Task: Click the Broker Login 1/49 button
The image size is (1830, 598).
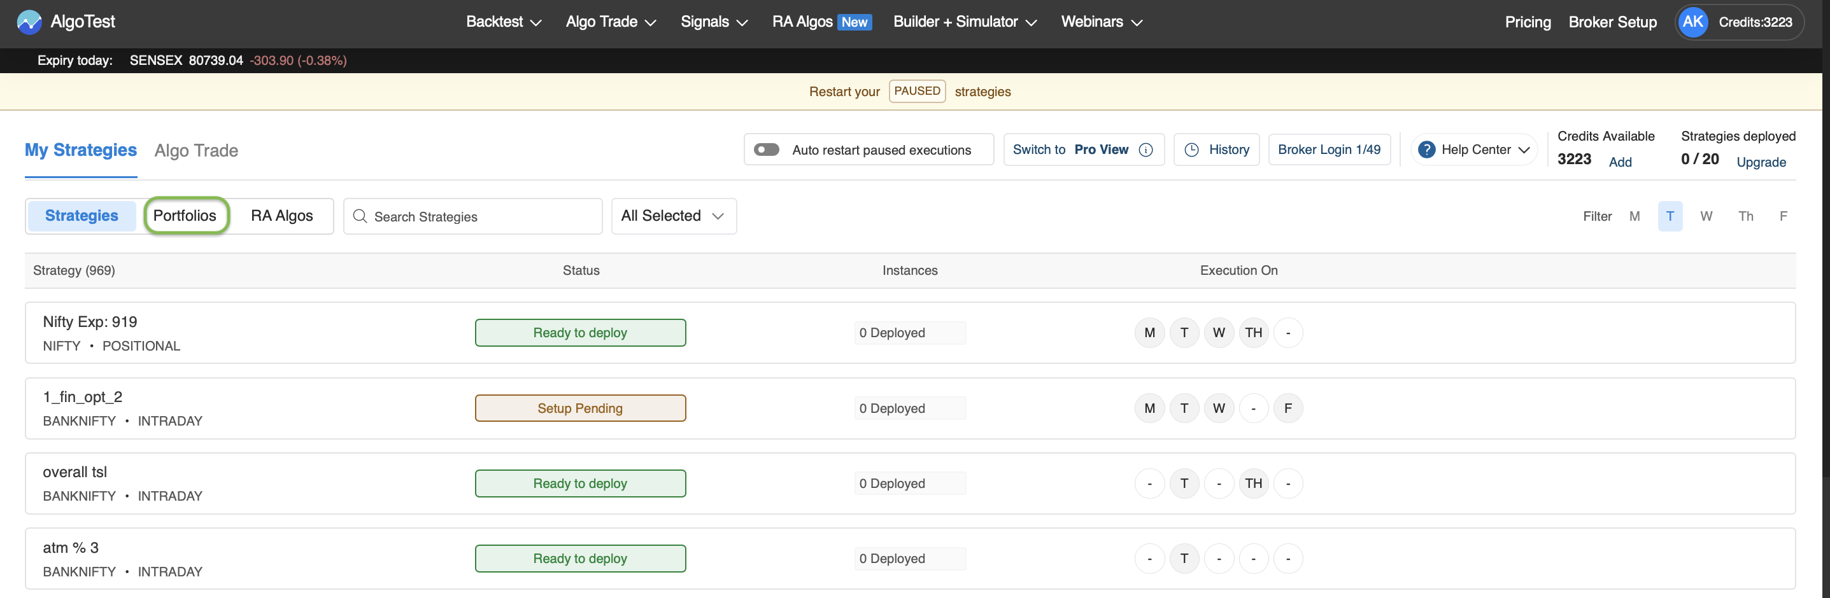Action: click(x=1329, y=149)
